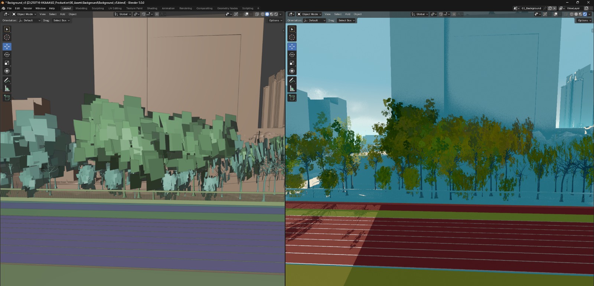Select the Rotate tool in right viewport

292,55
